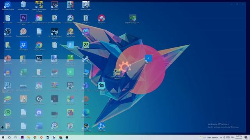Select the Among Us desktop icon
250x140 pixels.
[x=70, y=112]
